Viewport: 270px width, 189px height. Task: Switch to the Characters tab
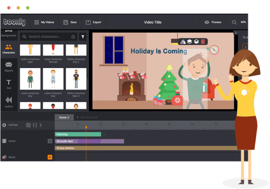tap(8, 49)
